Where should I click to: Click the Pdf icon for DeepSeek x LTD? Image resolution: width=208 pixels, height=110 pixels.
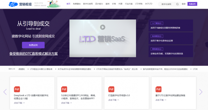coord(17,89)
